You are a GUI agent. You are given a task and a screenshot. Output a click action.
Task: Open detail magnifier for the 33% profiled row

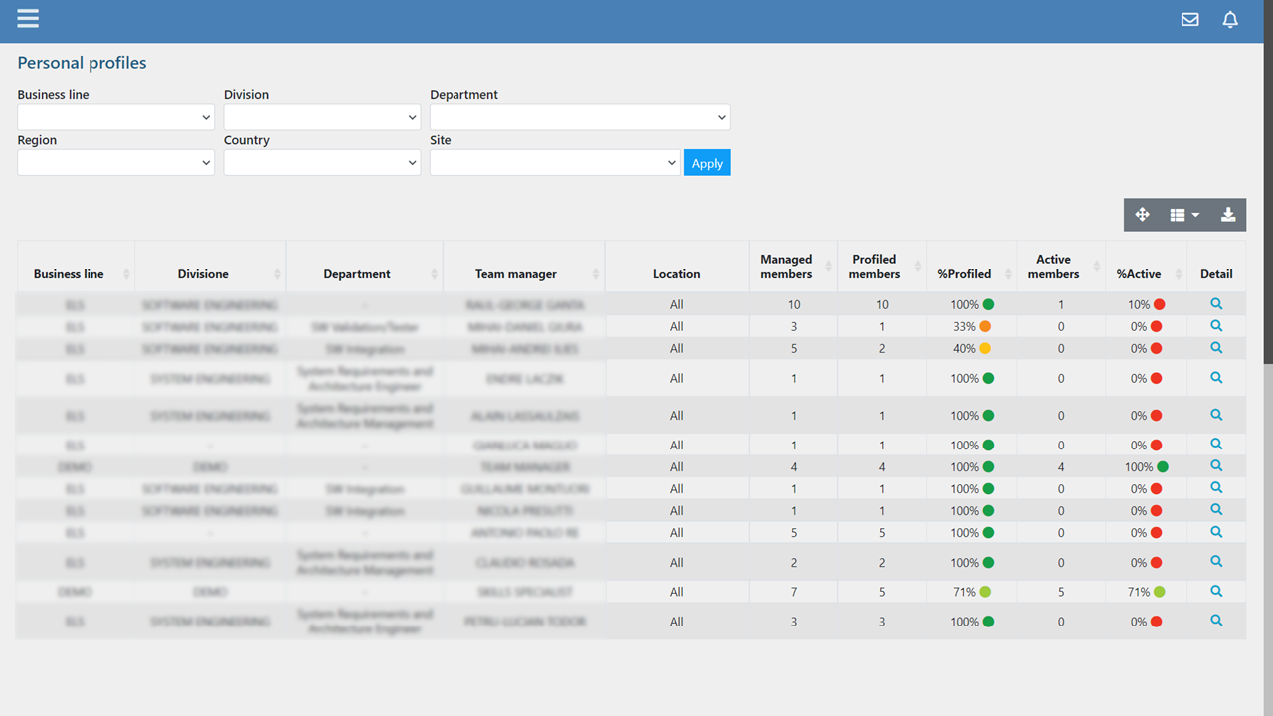[1216, 326]
